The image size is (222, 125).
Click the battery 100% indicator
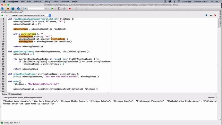pos(187,1)
